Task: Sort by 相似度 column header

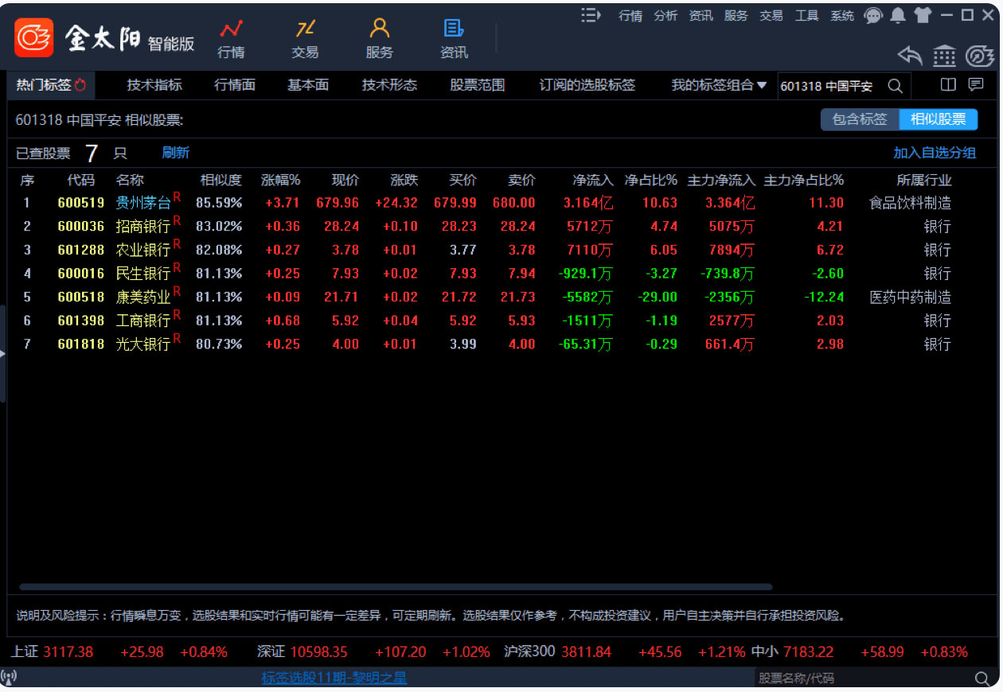Action: point(221,180)
